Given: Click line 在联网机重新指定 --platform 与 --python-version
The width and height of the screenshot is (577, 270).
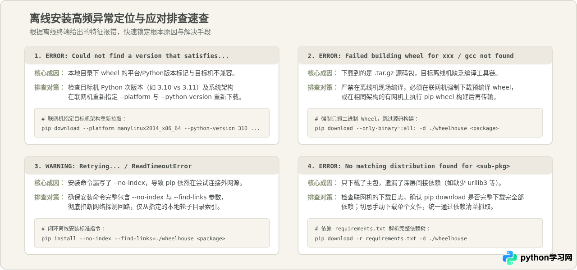Looking at the screenshot, I should [155, 97].
